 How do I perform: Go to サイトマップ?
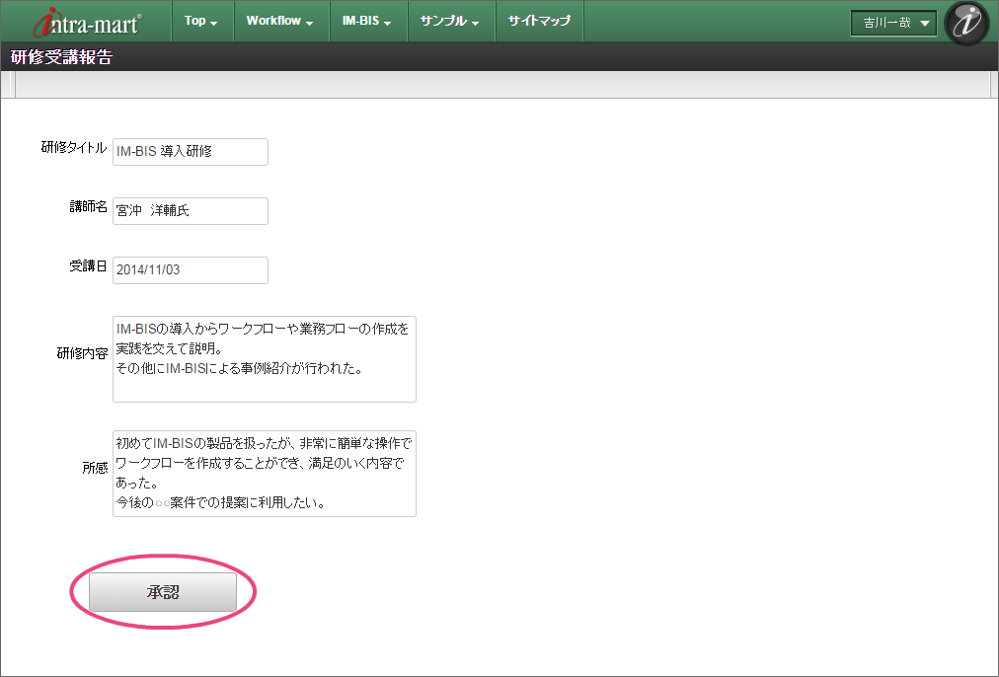tap(539, 21)
